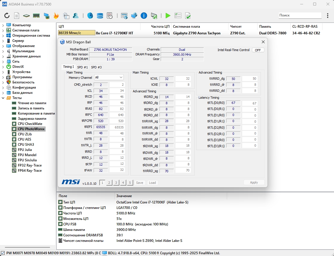The image size is (334, 256).
Task: Switch to the SPD #1 tab
Action: point(82,67)
